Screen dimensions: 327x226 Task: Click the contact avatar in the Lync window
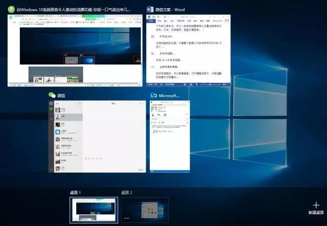pyautogui.click(x=153, y=110)
